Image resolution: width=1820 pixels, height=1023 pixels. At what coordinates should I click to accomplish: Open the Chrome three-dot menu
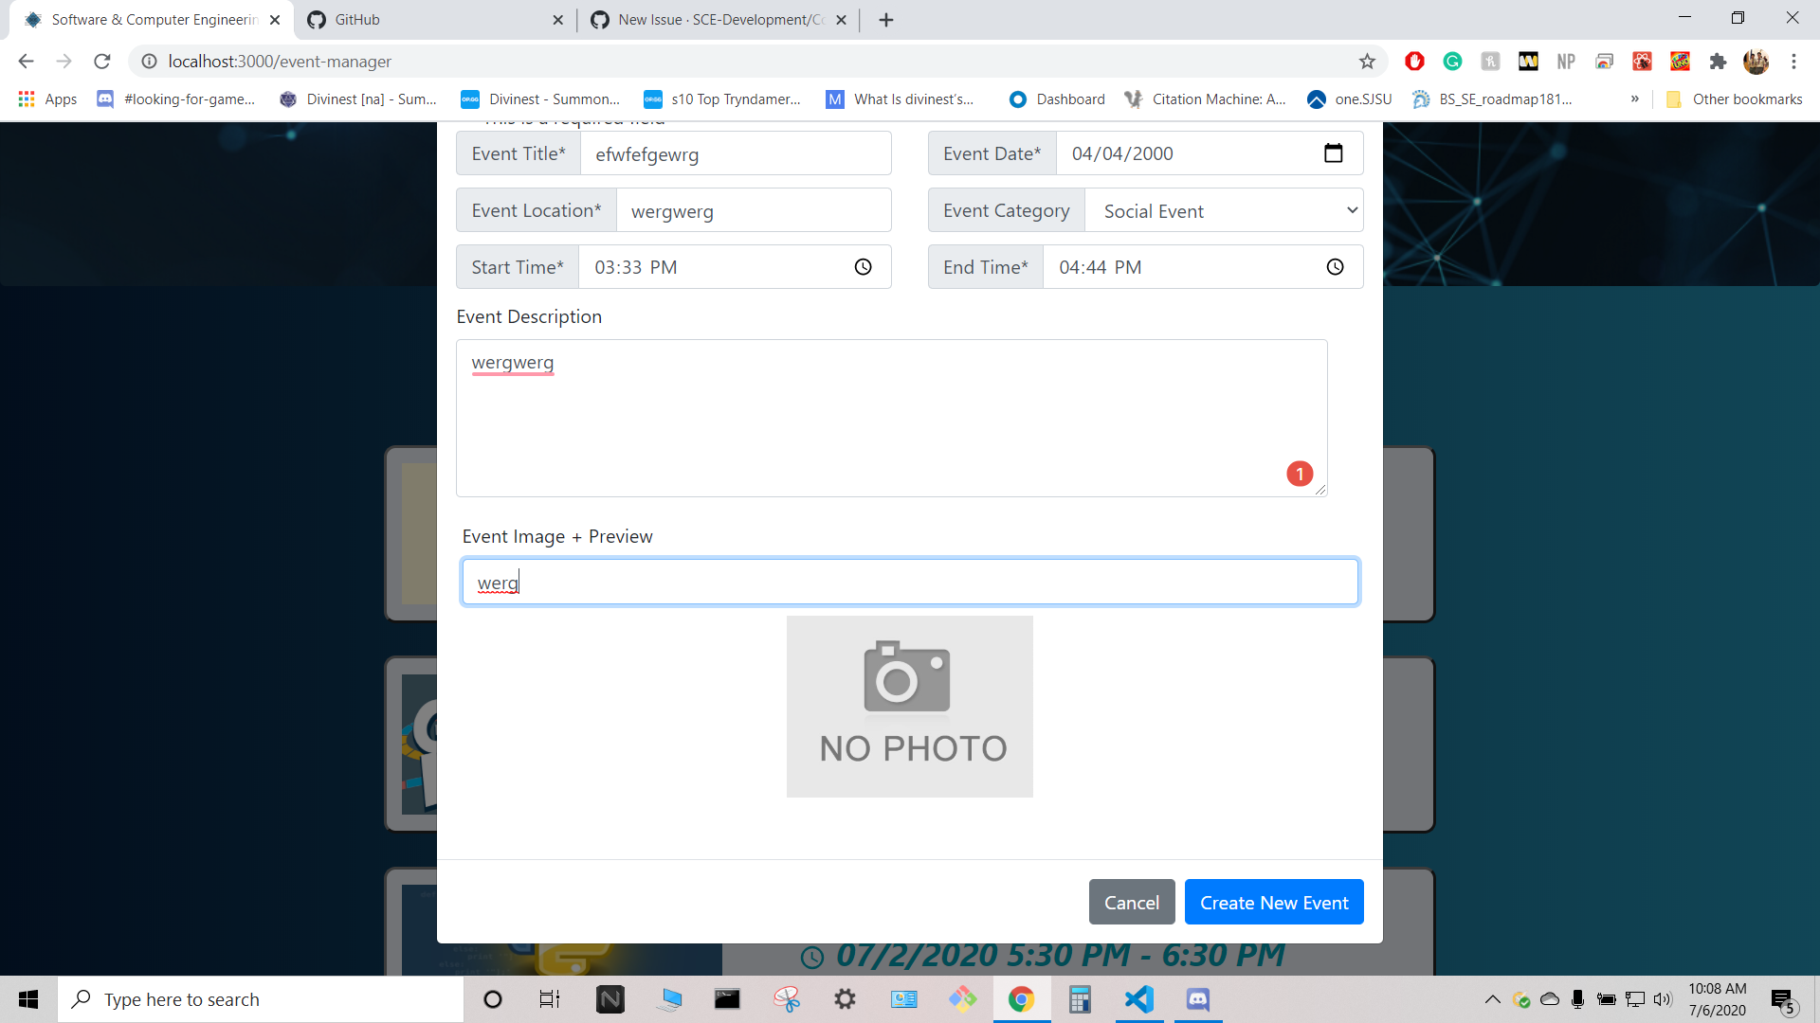[x=1794, y=61]
